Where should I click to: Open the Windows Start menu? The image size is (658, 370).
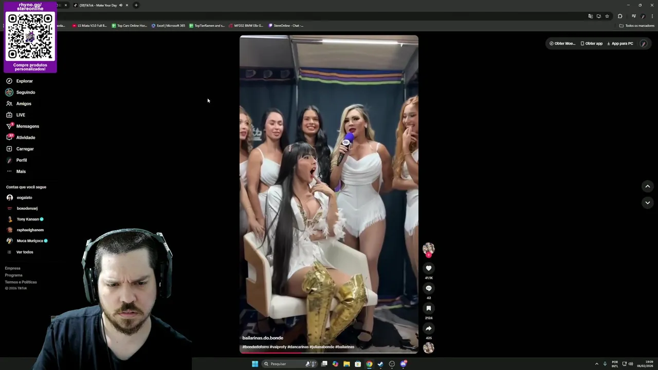click(x=255, y=364)
